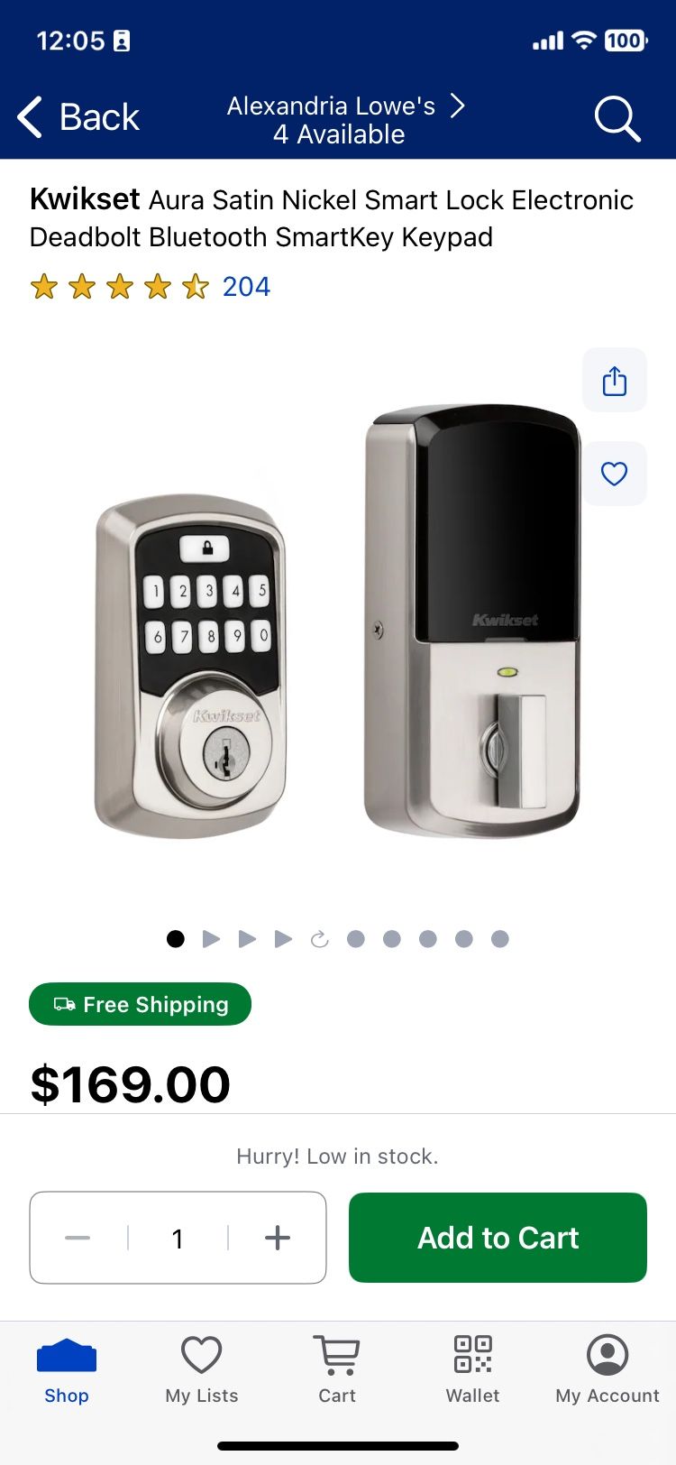
Task: Open My Lists heart tab
Action: 202,1369
